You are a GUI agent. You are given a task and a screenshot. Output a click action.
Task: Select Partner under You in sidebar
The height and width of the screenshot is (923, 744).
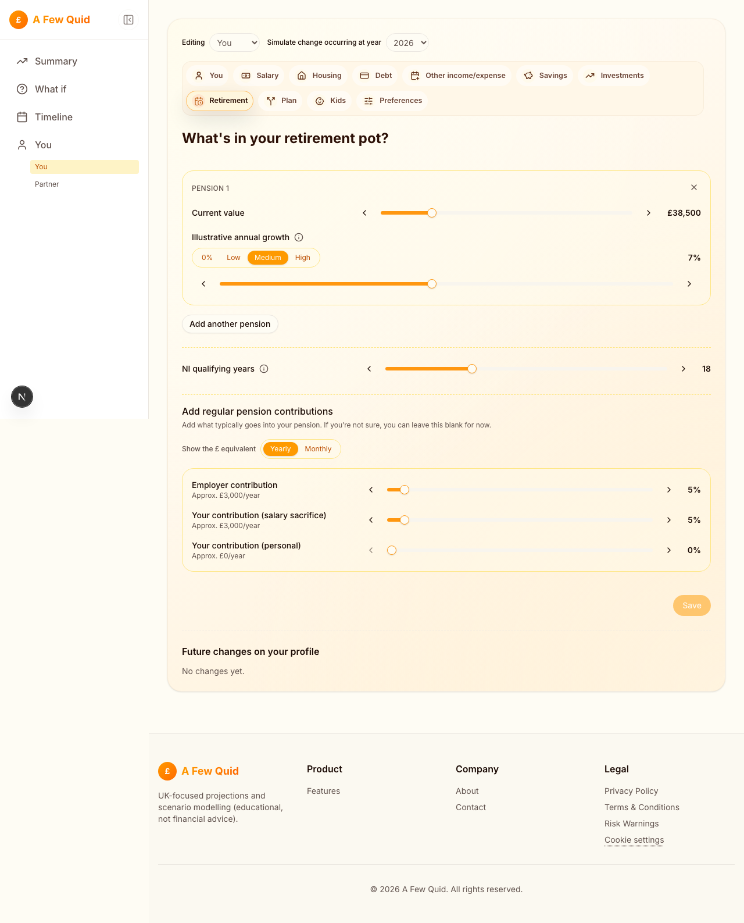pyautogui.click(x=46, y=184)
